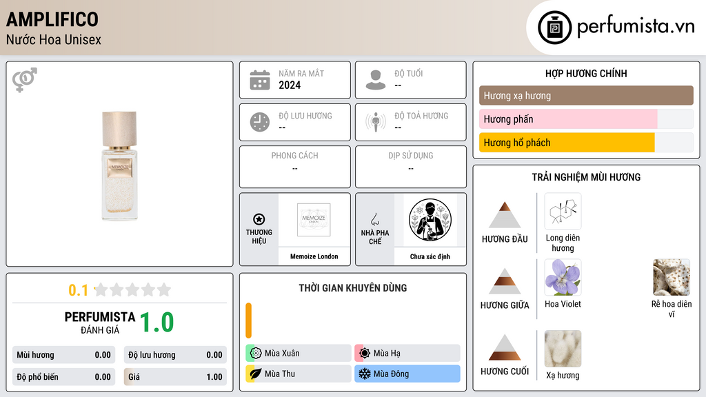The image size is (706, 397).
Task: Click the Nước Hoa Unisex subtitle
Action: point(54,39)
